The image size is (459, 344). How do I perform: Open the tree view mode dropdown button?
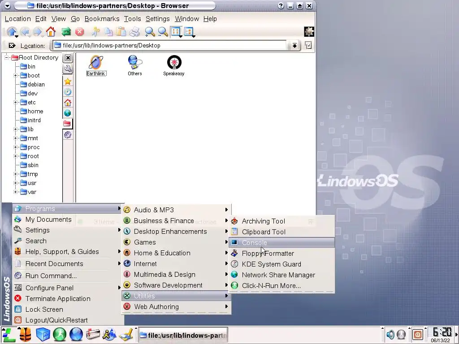(x=189, y=32)
